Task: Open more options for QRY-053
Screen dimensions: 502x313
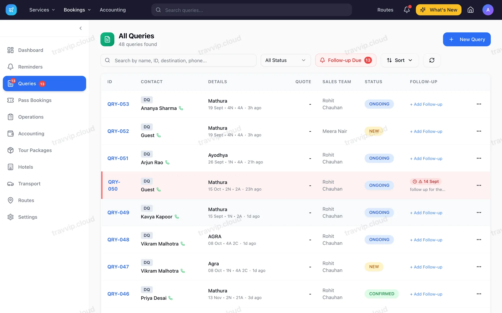Action: 479,104
